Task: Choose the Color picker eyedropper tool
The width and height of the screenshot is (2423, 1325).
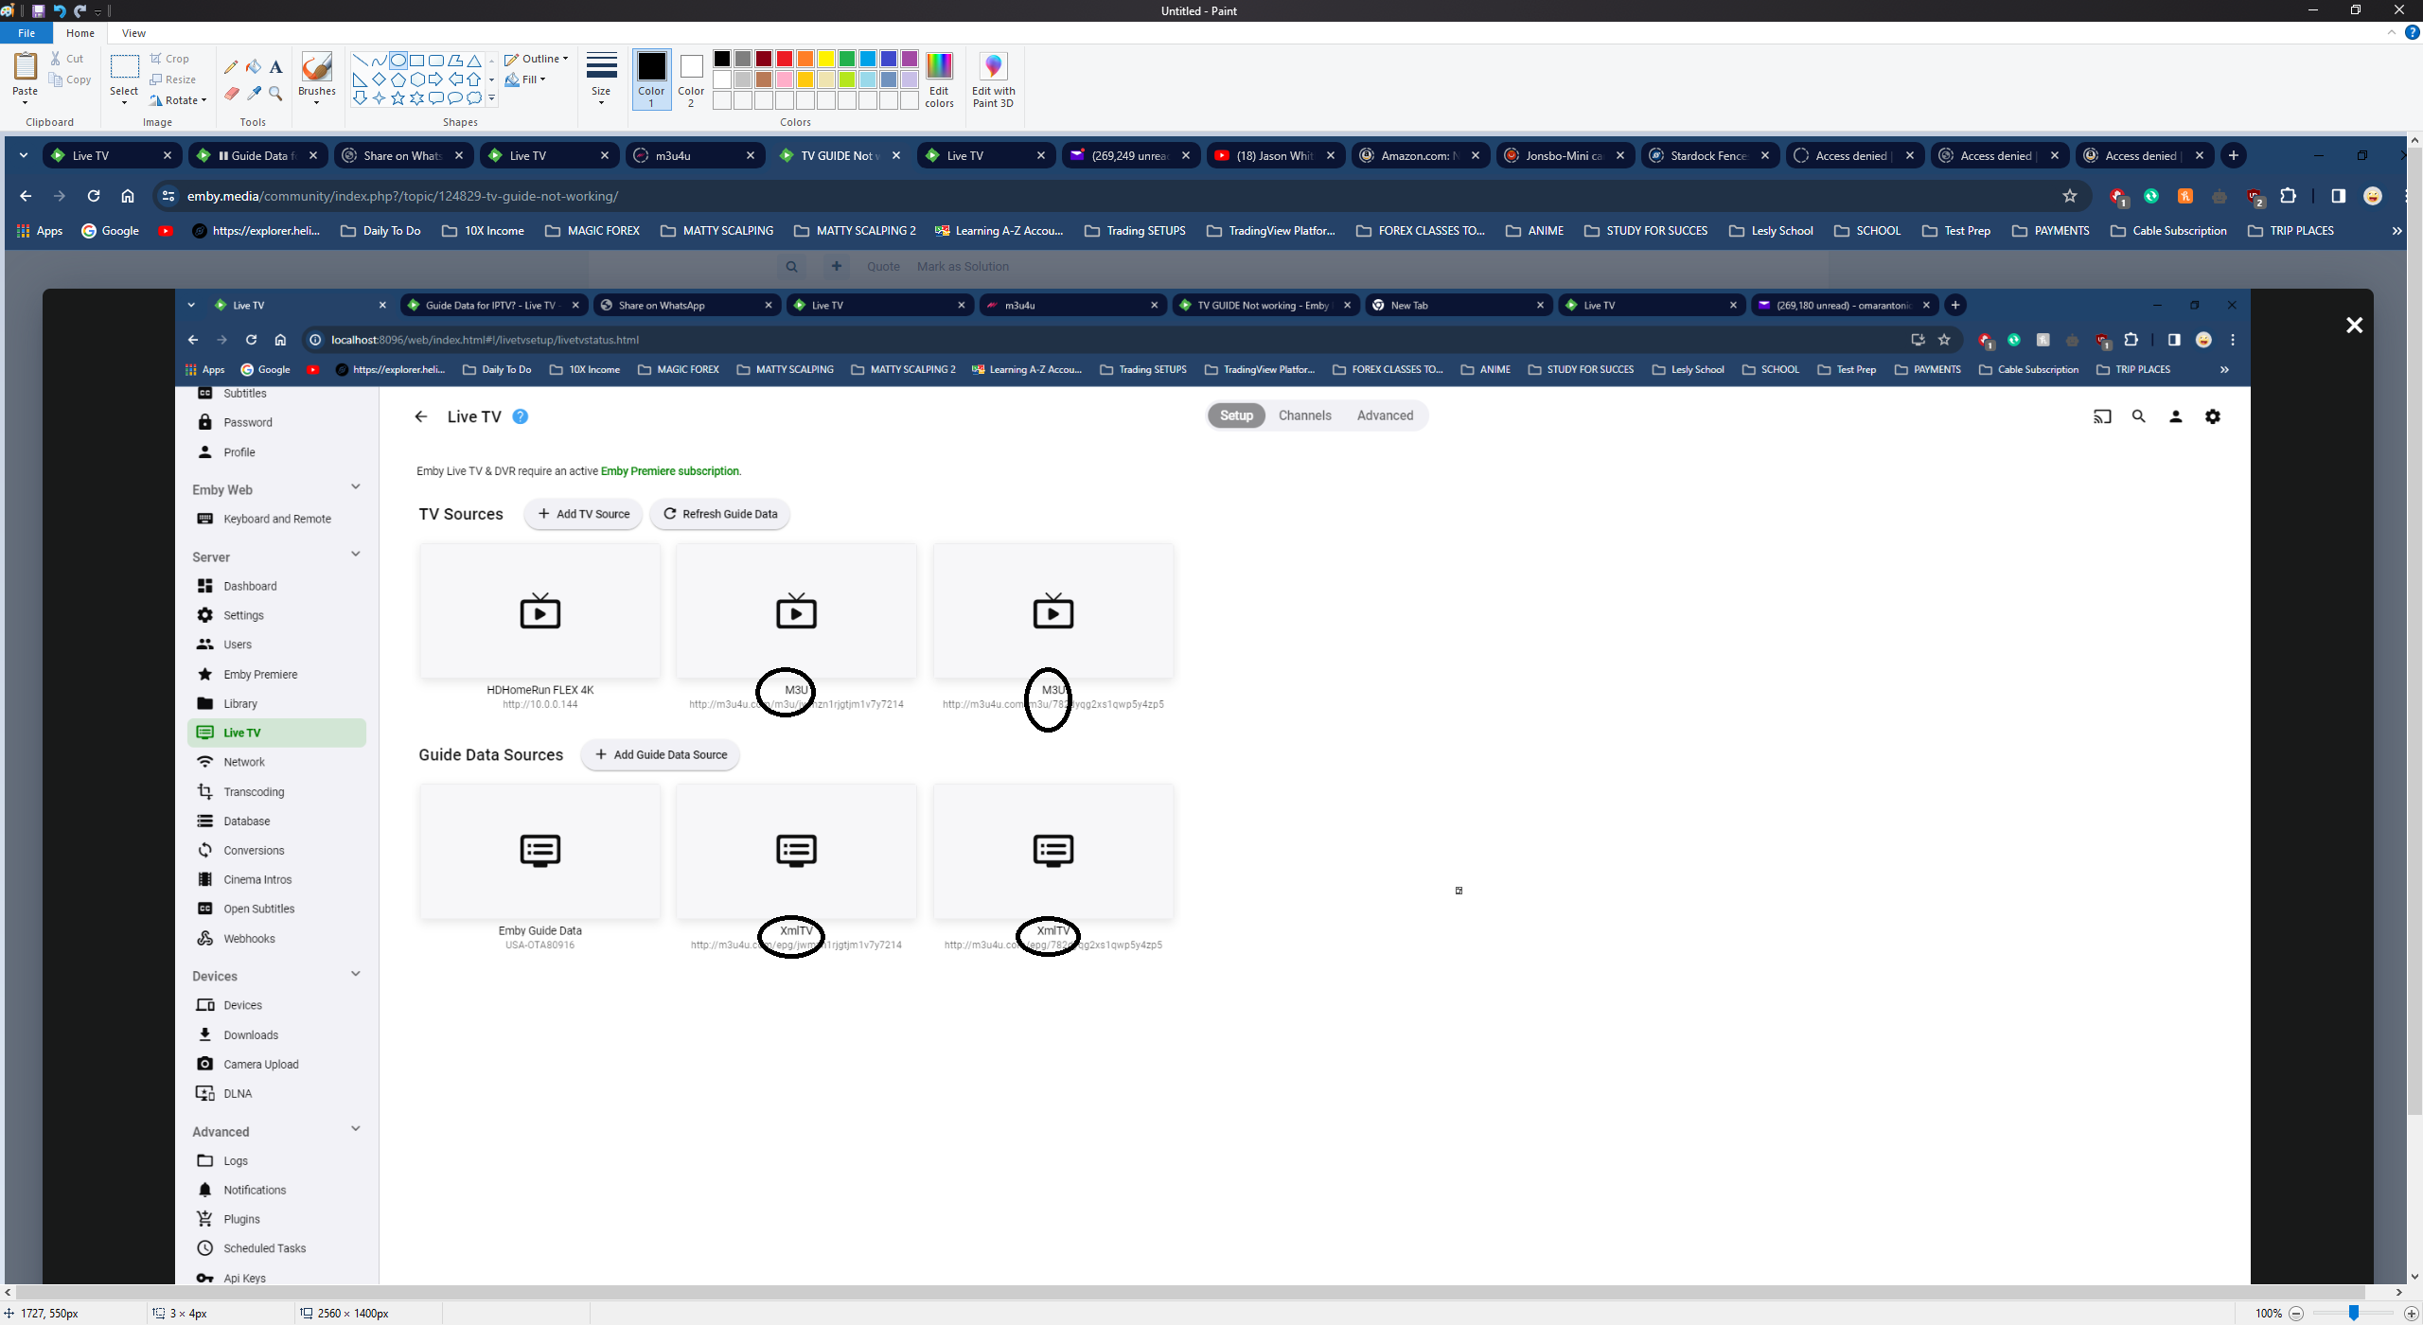Action: [x=254, y=93]
